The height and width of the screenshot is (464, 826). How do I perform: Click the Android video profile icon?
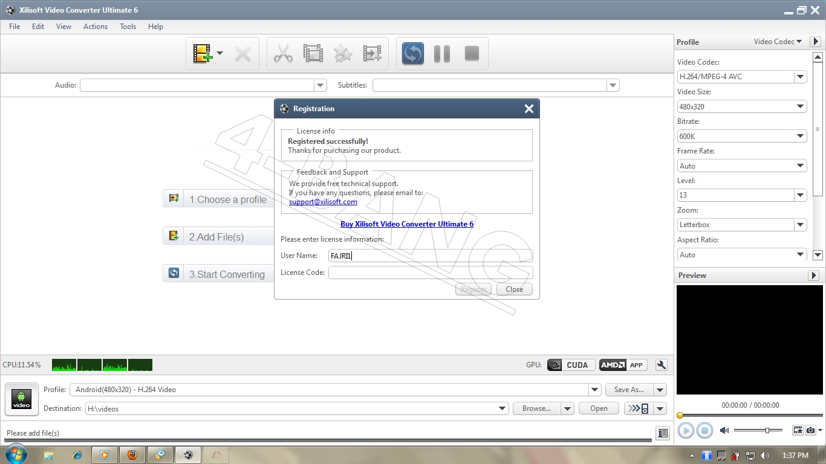[x=22, y=399]
